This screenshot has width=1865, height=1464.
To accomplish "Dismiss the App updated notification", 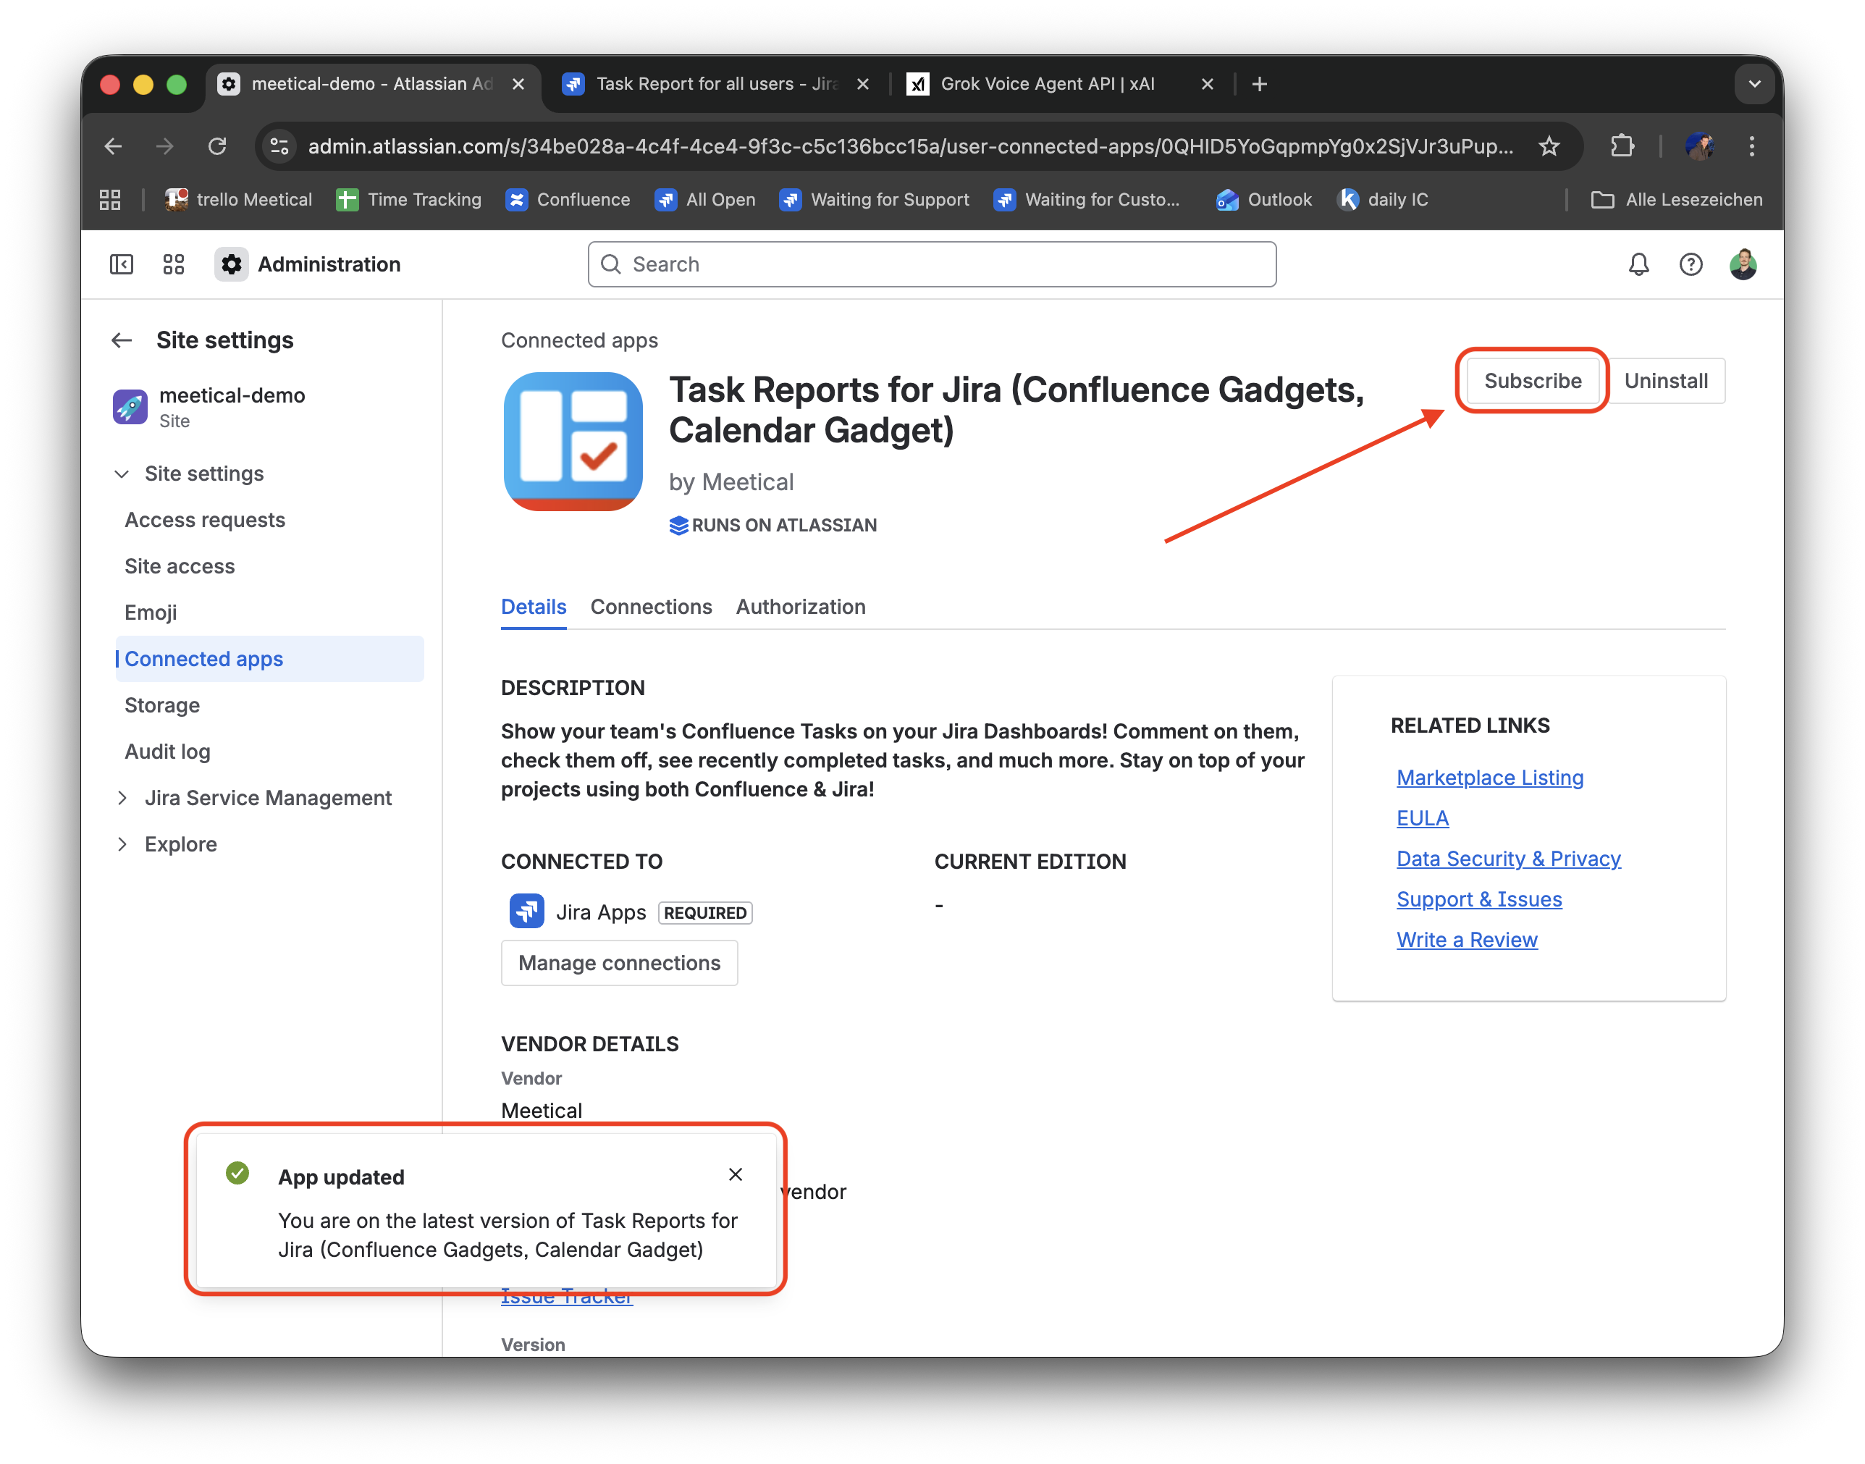I will 735,1174.
